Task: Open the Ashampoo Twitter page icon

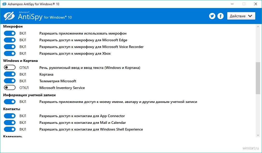Action: [212, 16]
